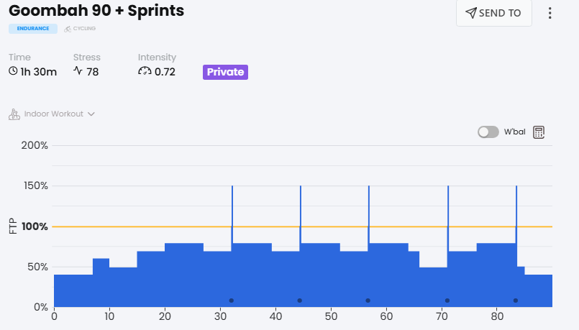The width and height of the screenshot is (579, 330).
Task: Click the sprint marker dot near 44 minutes
Action: (x=299, y=301)
